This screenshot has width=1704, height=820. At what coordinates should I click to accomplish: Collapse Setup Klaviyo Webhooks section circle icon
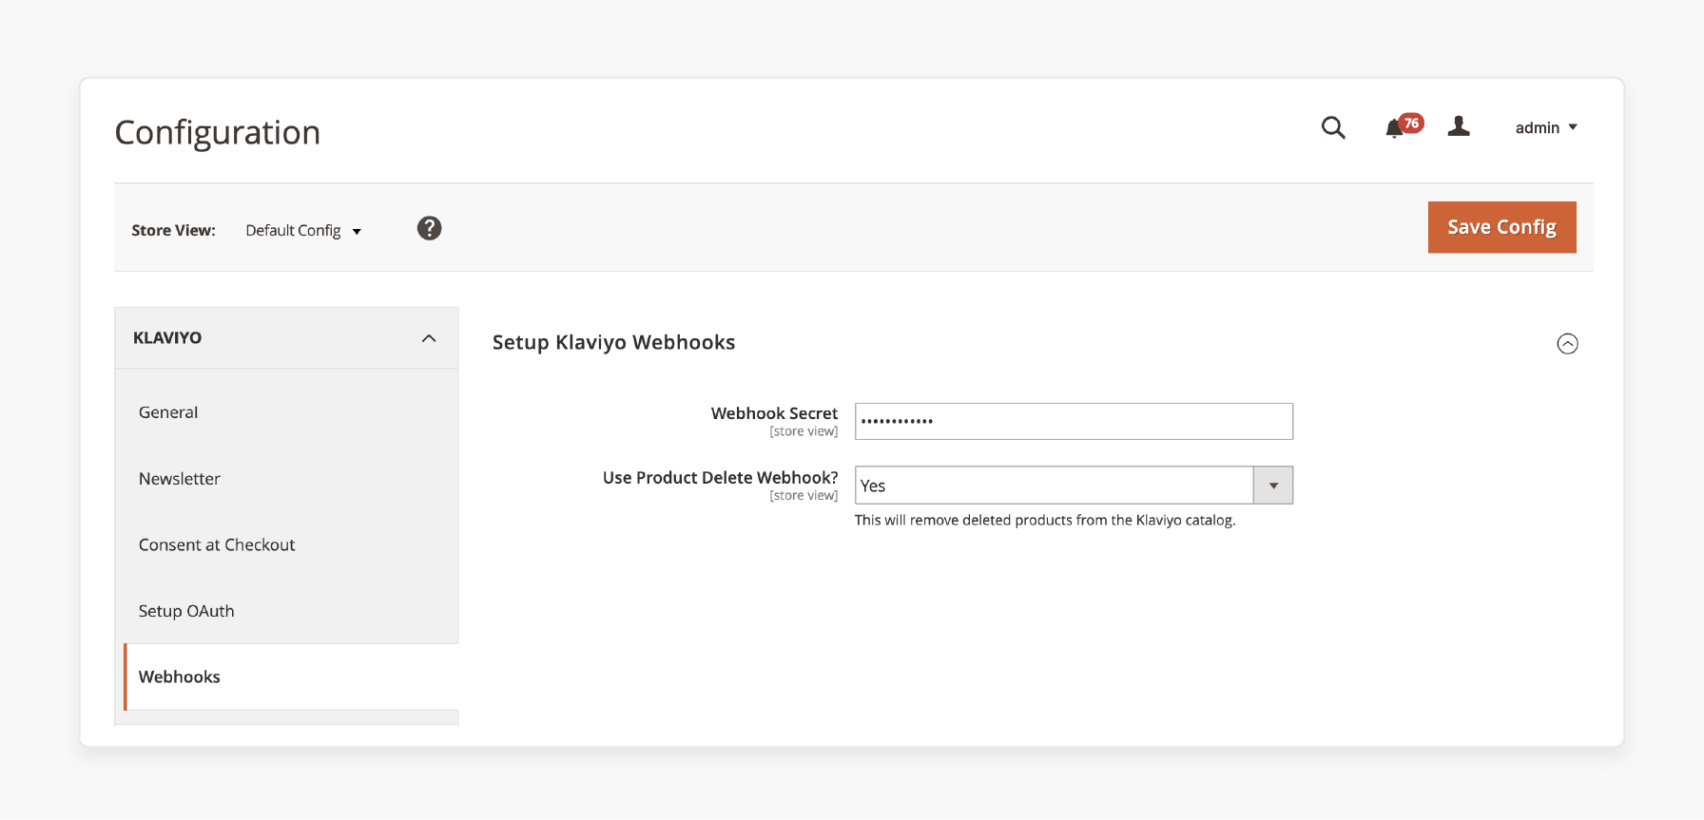[1567, 344]
